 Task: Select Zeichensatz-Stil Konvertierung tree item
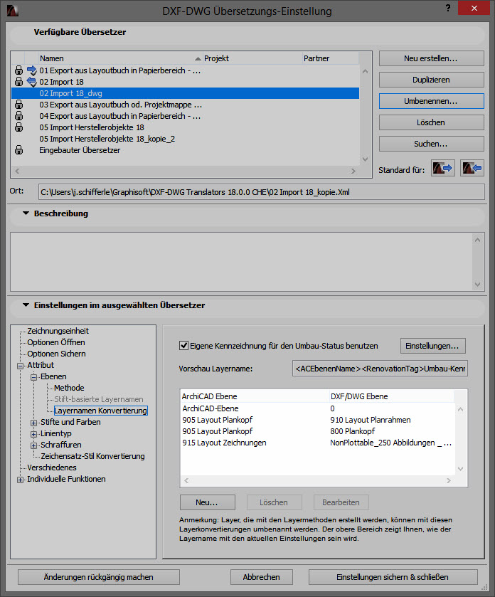pos(92,456)
